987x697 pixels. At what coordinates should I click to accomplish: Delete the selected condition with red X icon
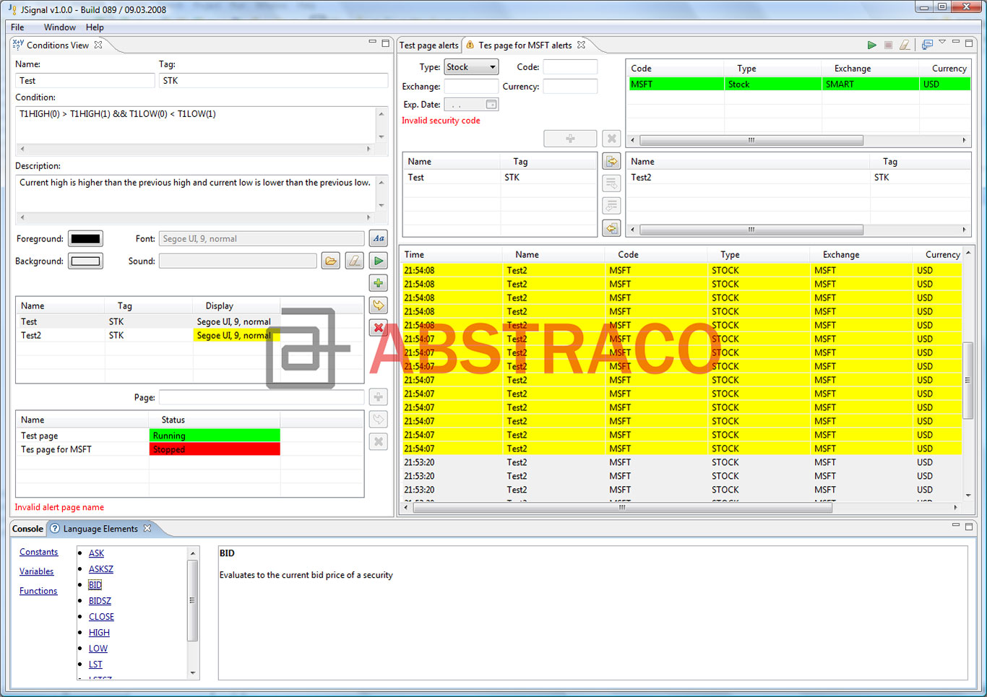[378, 327]
